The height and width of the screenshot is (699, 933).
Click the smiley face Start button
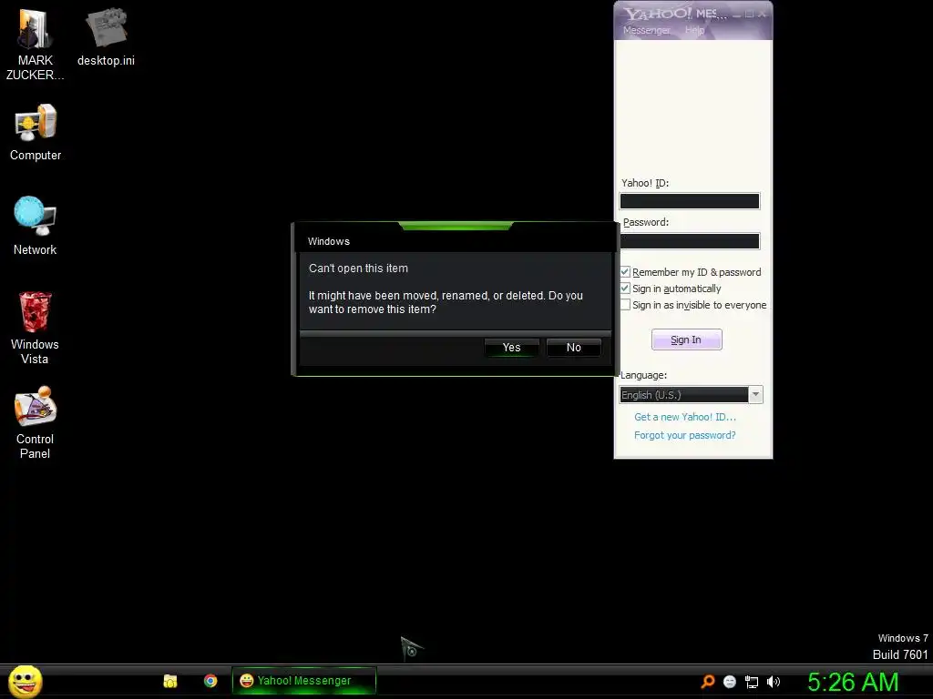coord(25,681)
